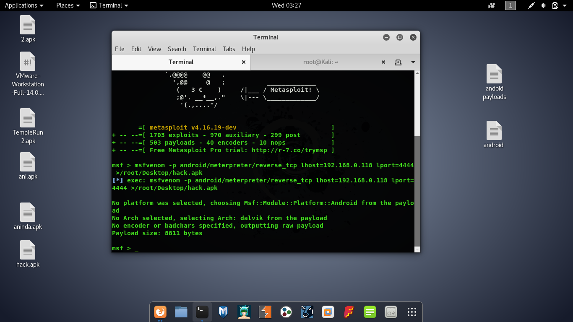Select the Terminal icon in the dock
This screenshot has width=573, height=322.
[202, 312]
